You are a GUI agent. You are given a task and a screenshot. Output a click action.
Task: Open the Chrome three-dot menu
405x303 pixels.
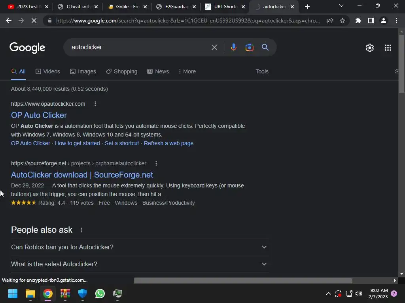(x=396, y=21)
